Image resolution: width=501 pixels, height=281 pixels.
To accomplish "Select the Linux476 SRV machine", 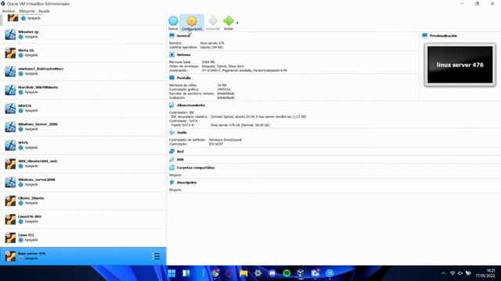I will (83, 219).
